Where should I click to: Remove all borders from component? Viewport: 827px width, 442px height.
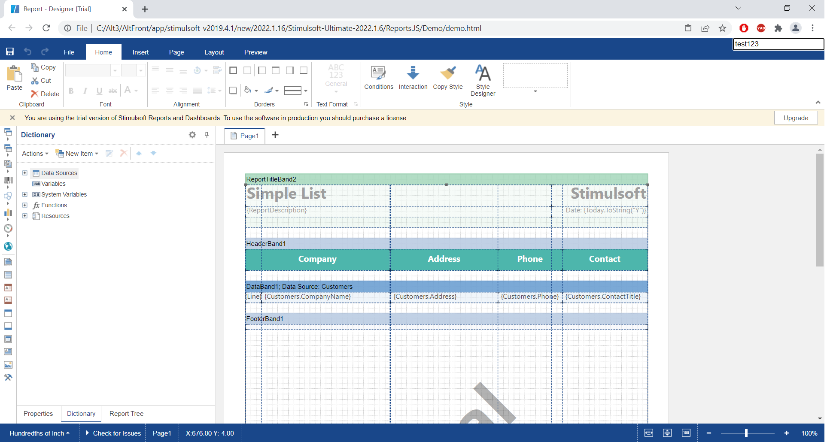247,70
